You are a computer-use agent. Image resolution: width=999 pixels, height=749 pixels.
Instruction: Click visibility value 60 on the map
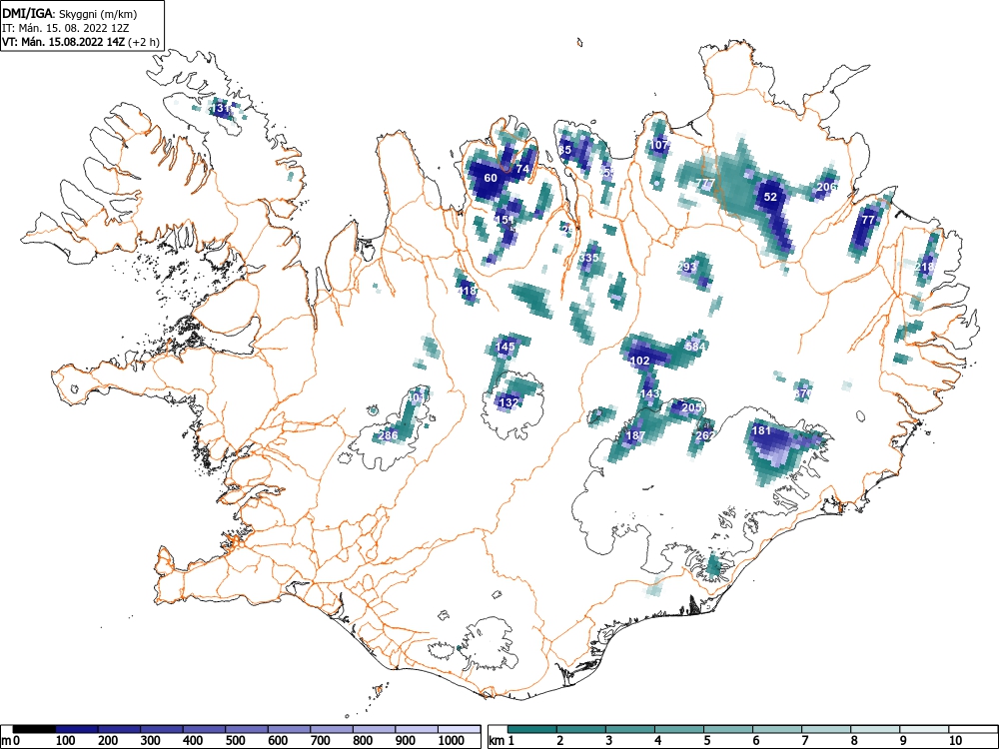(x=490, y=178)
